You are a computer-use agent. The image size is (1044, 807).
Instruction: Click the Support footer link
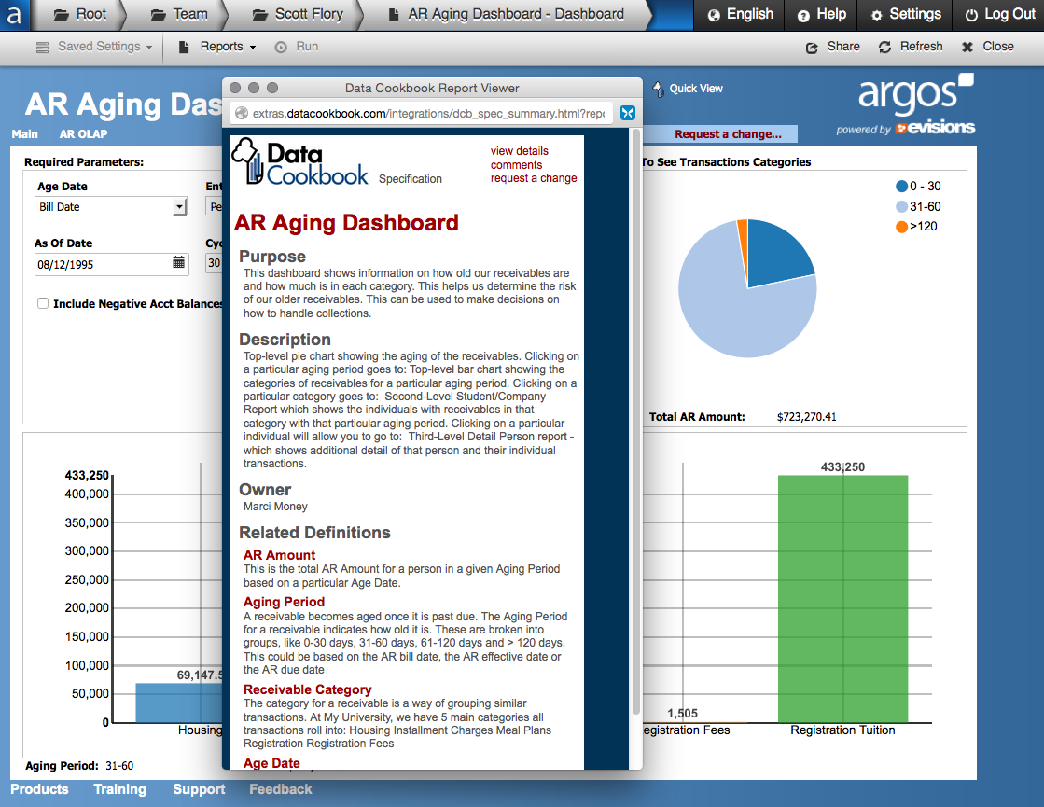click(199, 789)
